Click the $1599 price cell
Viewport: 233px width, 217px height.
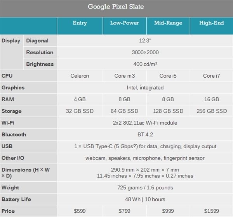point(211,211)
